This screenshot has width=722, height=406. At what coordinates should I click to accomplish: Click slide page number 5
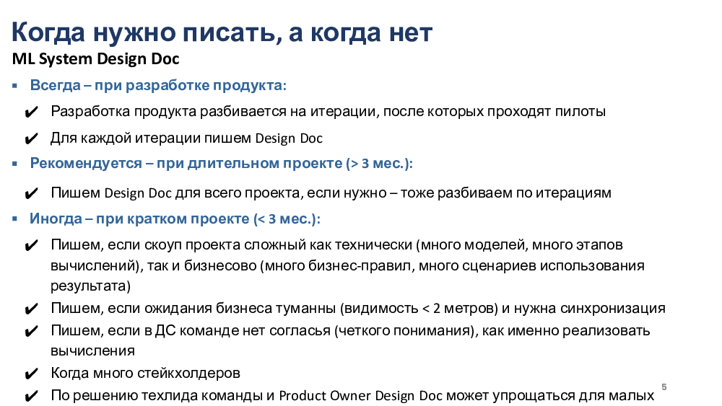[x=664, y=387]
